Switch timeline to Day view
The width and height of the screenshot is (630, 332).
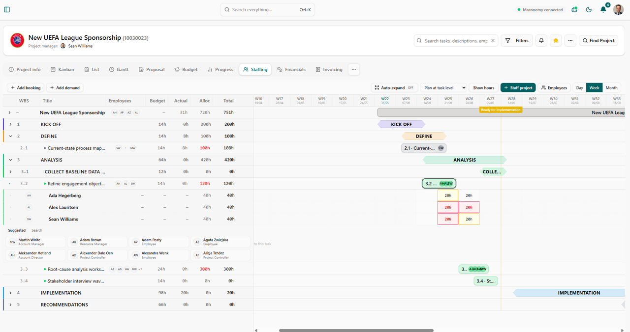coord(579,88)
